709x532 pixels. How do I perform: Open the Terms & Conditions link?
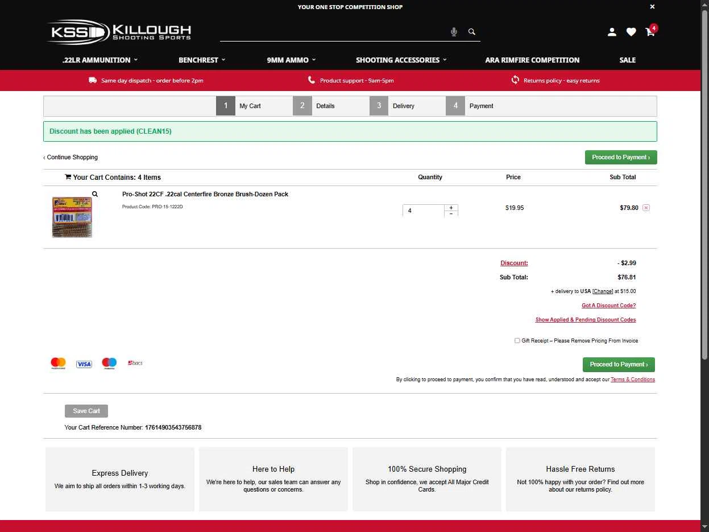pos(633,380)
